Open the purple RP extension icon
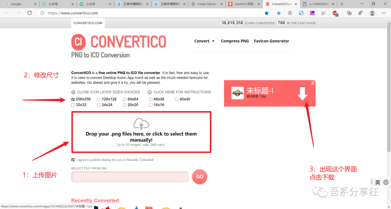This screenshot has width=391, height=209. click(x=312, y=13)
